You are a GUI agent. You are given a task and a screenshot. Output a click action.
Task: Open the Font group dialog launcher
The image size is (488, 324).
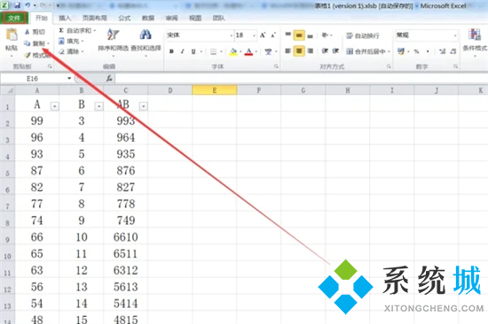tap(276, 66)
